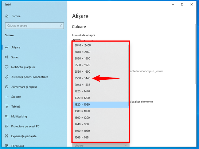This screenshot has height=149, width=199.
Task: Open Tabletă settings
Action: (34, 107)
